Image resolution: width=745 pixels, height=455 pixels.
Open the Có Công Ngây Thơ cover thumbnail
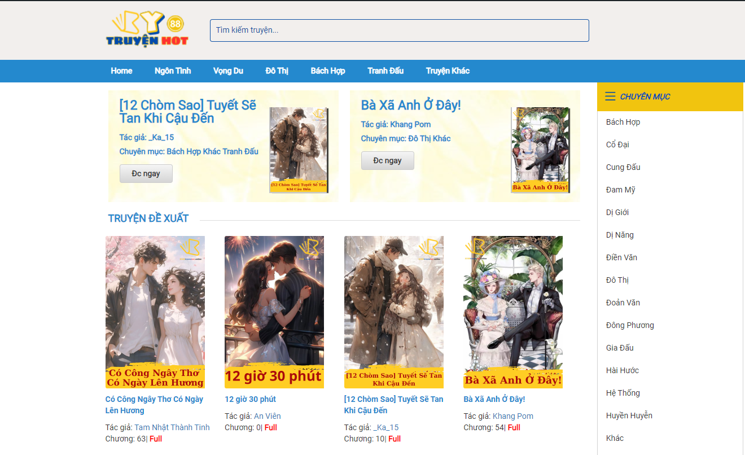coord(155,312)
